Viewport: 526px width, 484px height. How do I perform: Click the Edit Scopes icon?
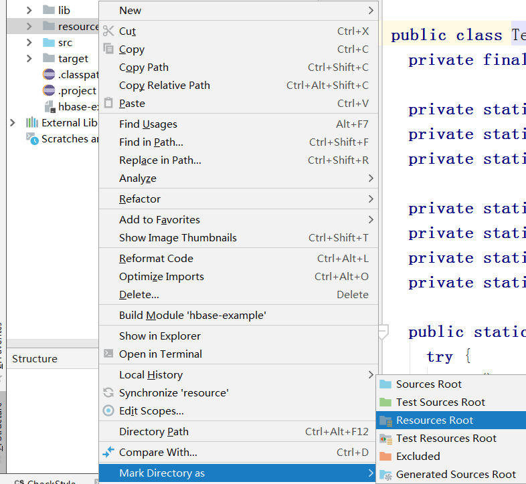(108, 410)
